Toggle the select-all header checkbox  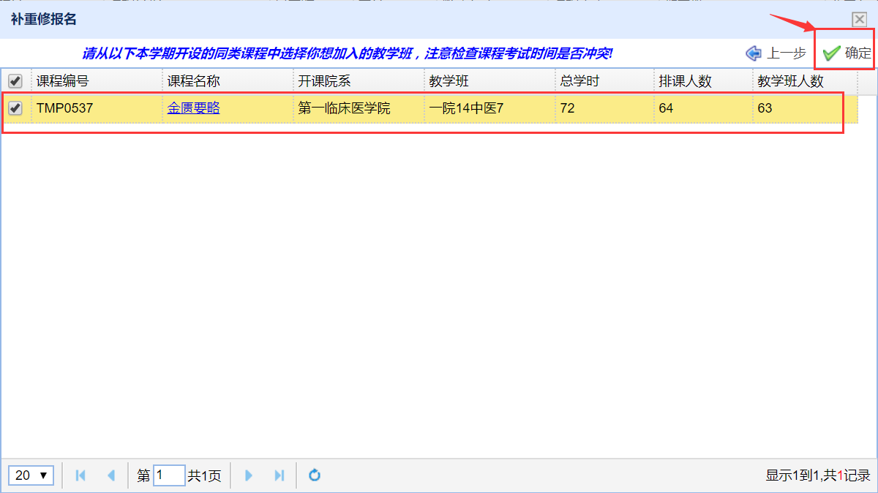click(15, 81)
